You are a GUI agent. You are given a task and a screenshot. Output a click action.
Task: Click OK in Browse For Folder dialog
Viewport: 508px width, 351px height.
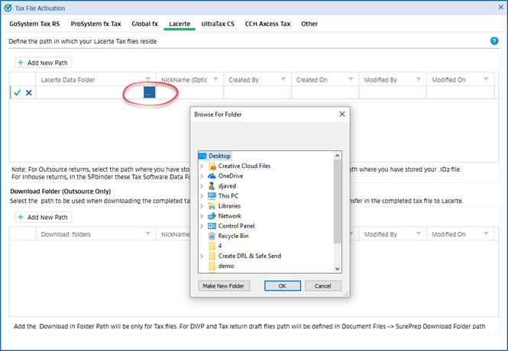[283, 285]
